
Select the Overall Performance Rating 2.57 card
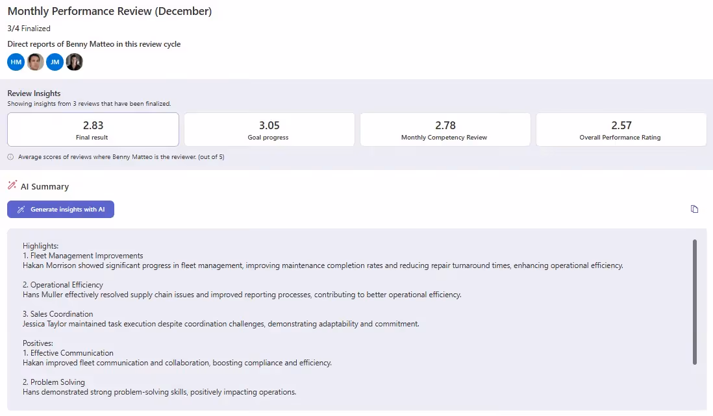pyautogui.click(x=621, y=130)
